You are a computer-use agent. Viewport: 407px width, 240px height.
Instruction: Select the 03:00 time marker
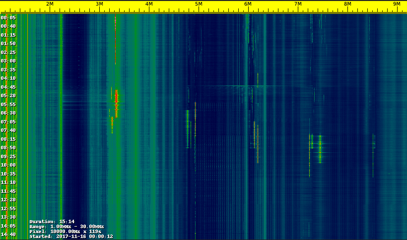click(x=8, y=61)
